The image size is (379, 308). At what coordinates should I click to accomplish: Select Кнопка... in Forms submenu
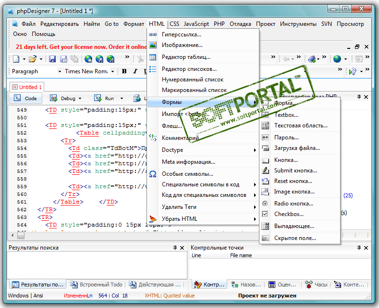(300, 160)
